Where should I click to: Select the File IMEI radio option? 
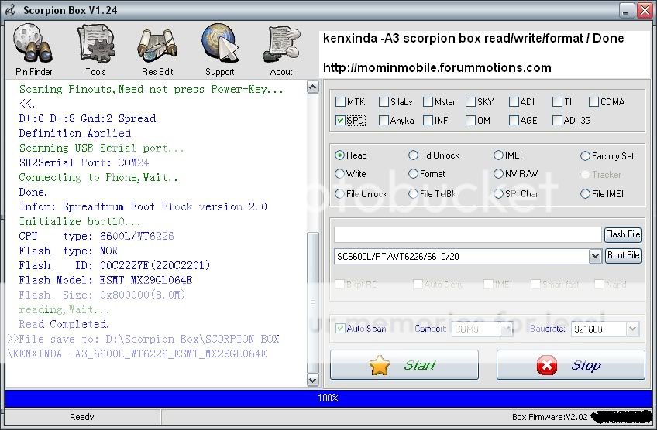pyautogui.click(x=585, y=193)
